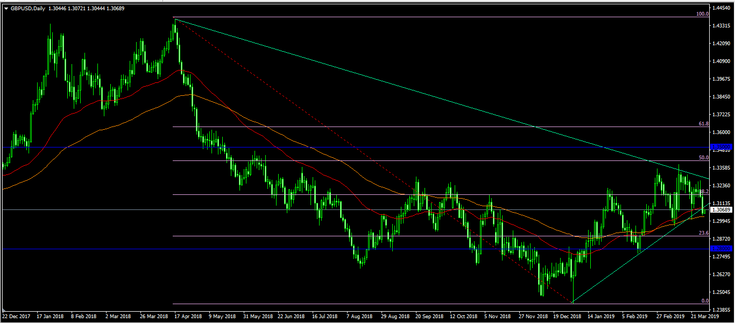Screen dimensions: 735x323
Task: Click the 31 May 2018 date label
Action: click(x=258, y=317)
